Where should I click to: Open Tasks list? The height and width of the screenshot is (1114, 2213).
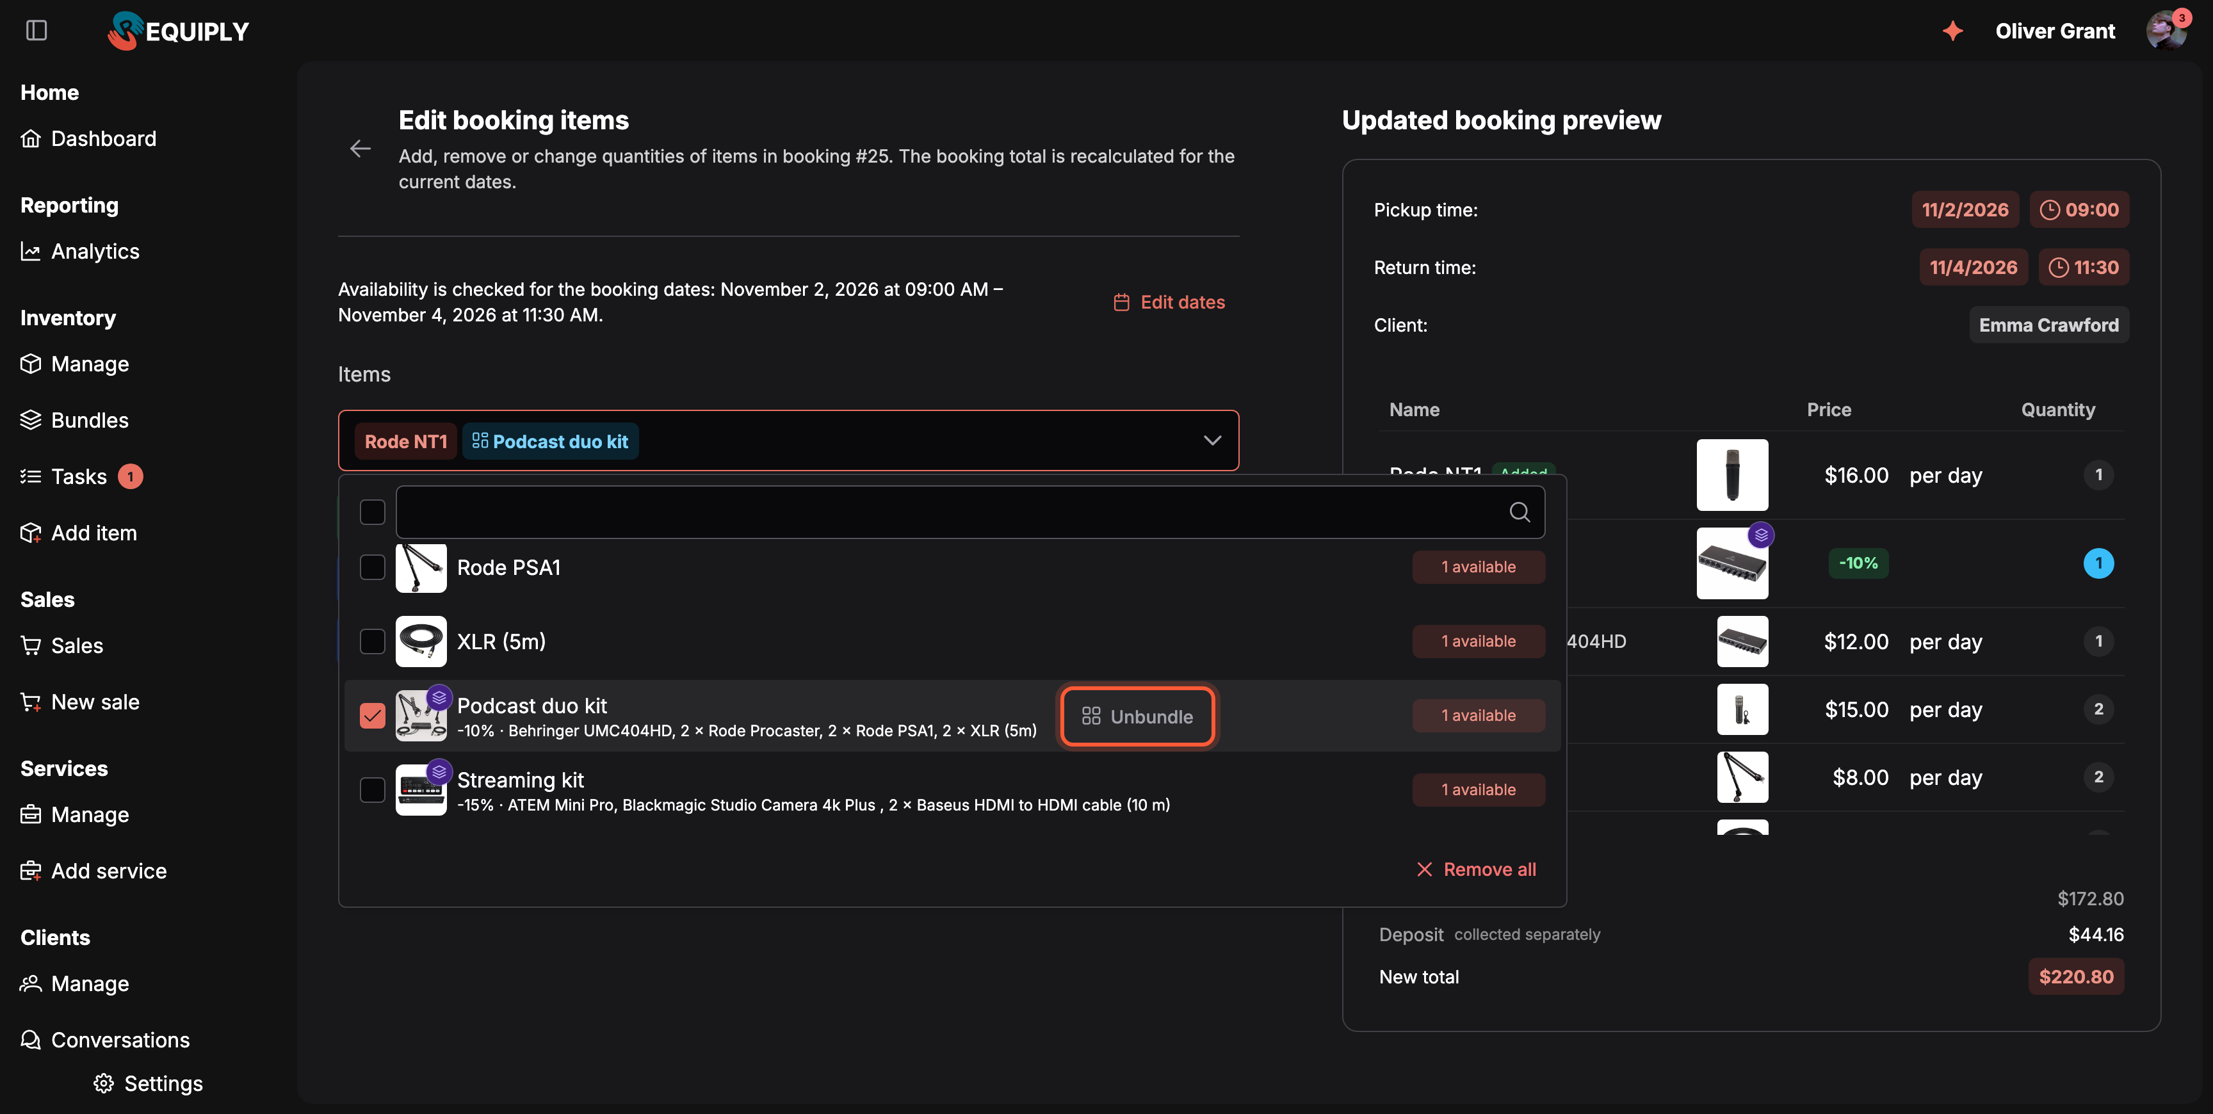81,476
